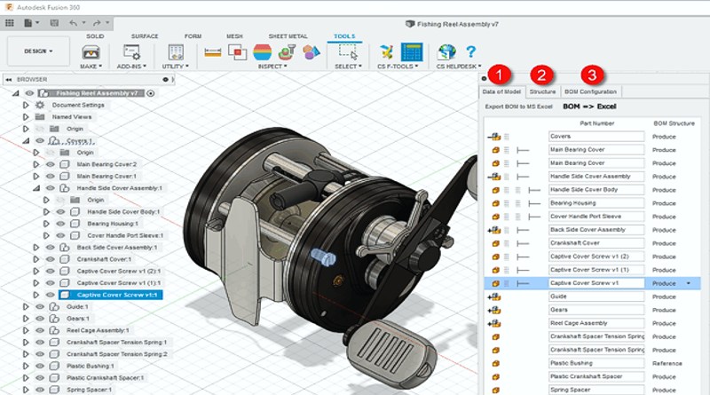Click the part icon of Crankshaft Cover BOM row
The image size is (710, 395).
[x=496, y=243]
